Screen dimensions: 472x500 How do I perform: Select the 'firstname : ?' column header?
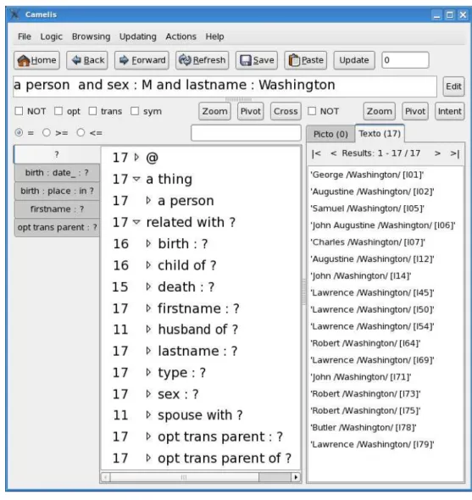pyautogui.click(x=57, y=209)
